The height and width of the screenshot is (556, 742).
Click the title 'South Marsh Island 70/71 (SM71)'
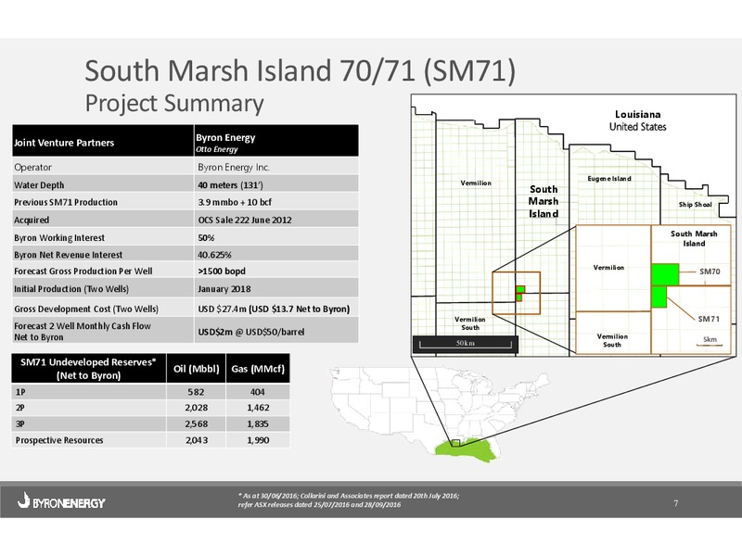[x=300, y=71]
